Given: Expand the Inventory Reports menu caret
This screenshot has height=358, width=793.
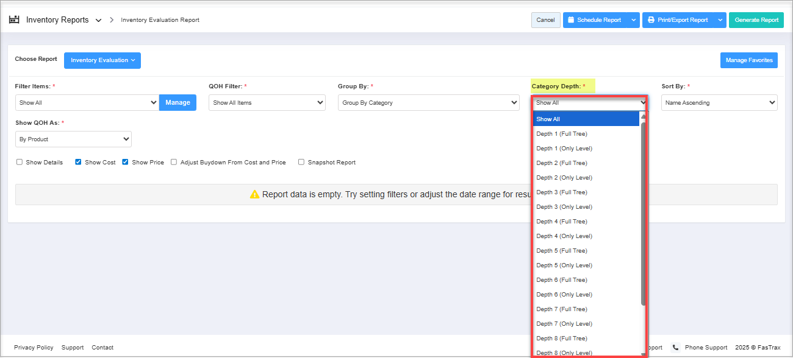Looking at the screenshot, I should pos(99,20).
